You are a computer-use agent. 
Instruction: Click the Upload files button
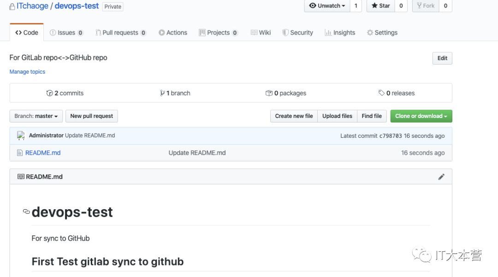click(x=337, y=116)
